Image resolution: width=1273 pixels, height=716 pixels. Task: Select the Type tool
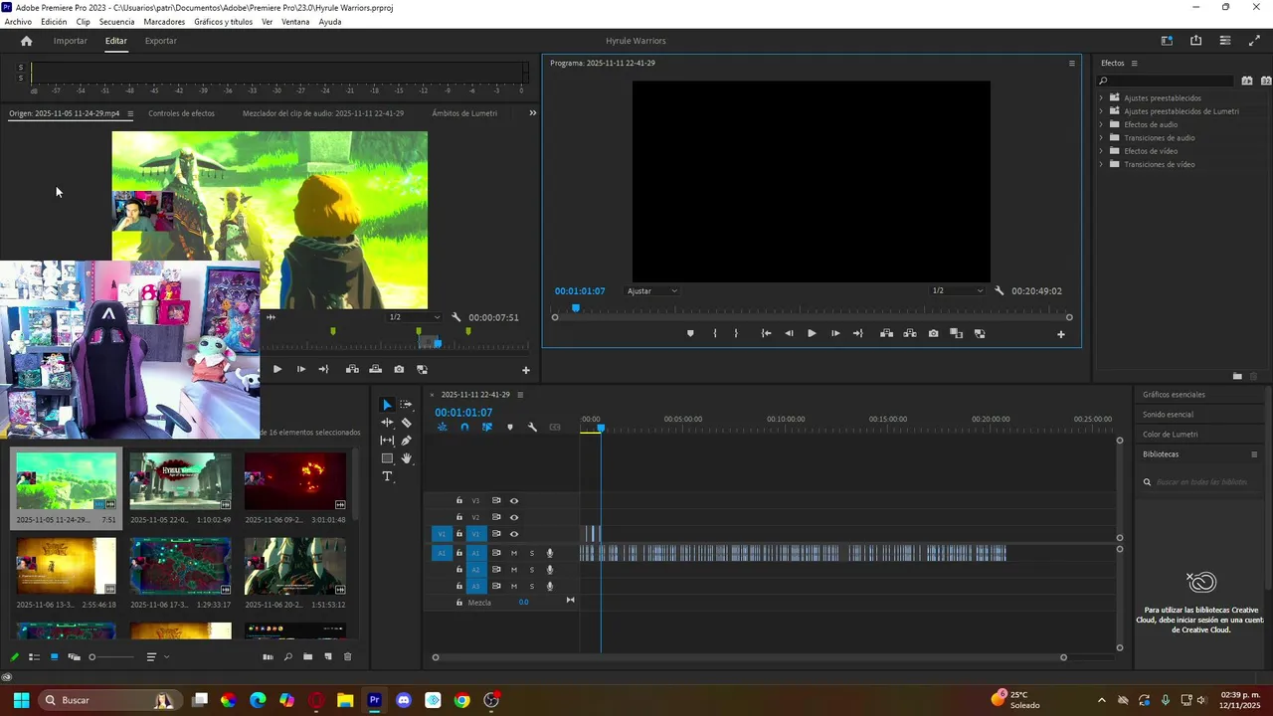tap(387, 476)
